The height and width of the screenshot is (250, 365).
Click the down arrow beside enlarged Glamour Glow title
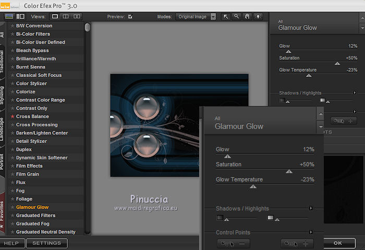321,127
